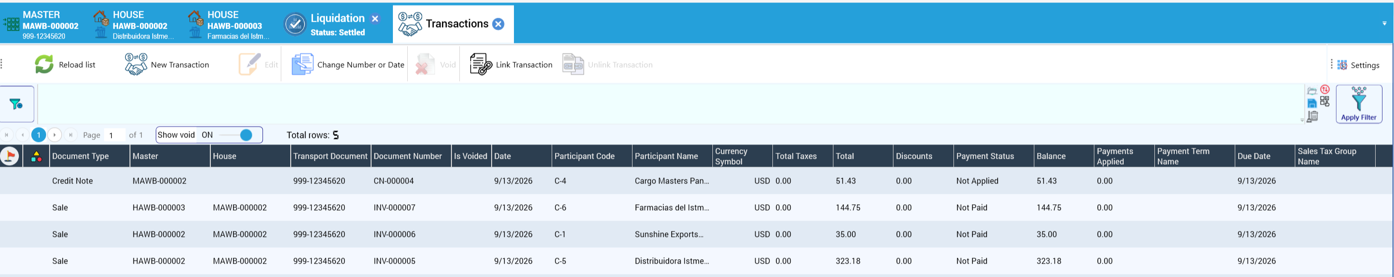
Task: Sort by Payments Applied column
Action: coord(1124,156)
